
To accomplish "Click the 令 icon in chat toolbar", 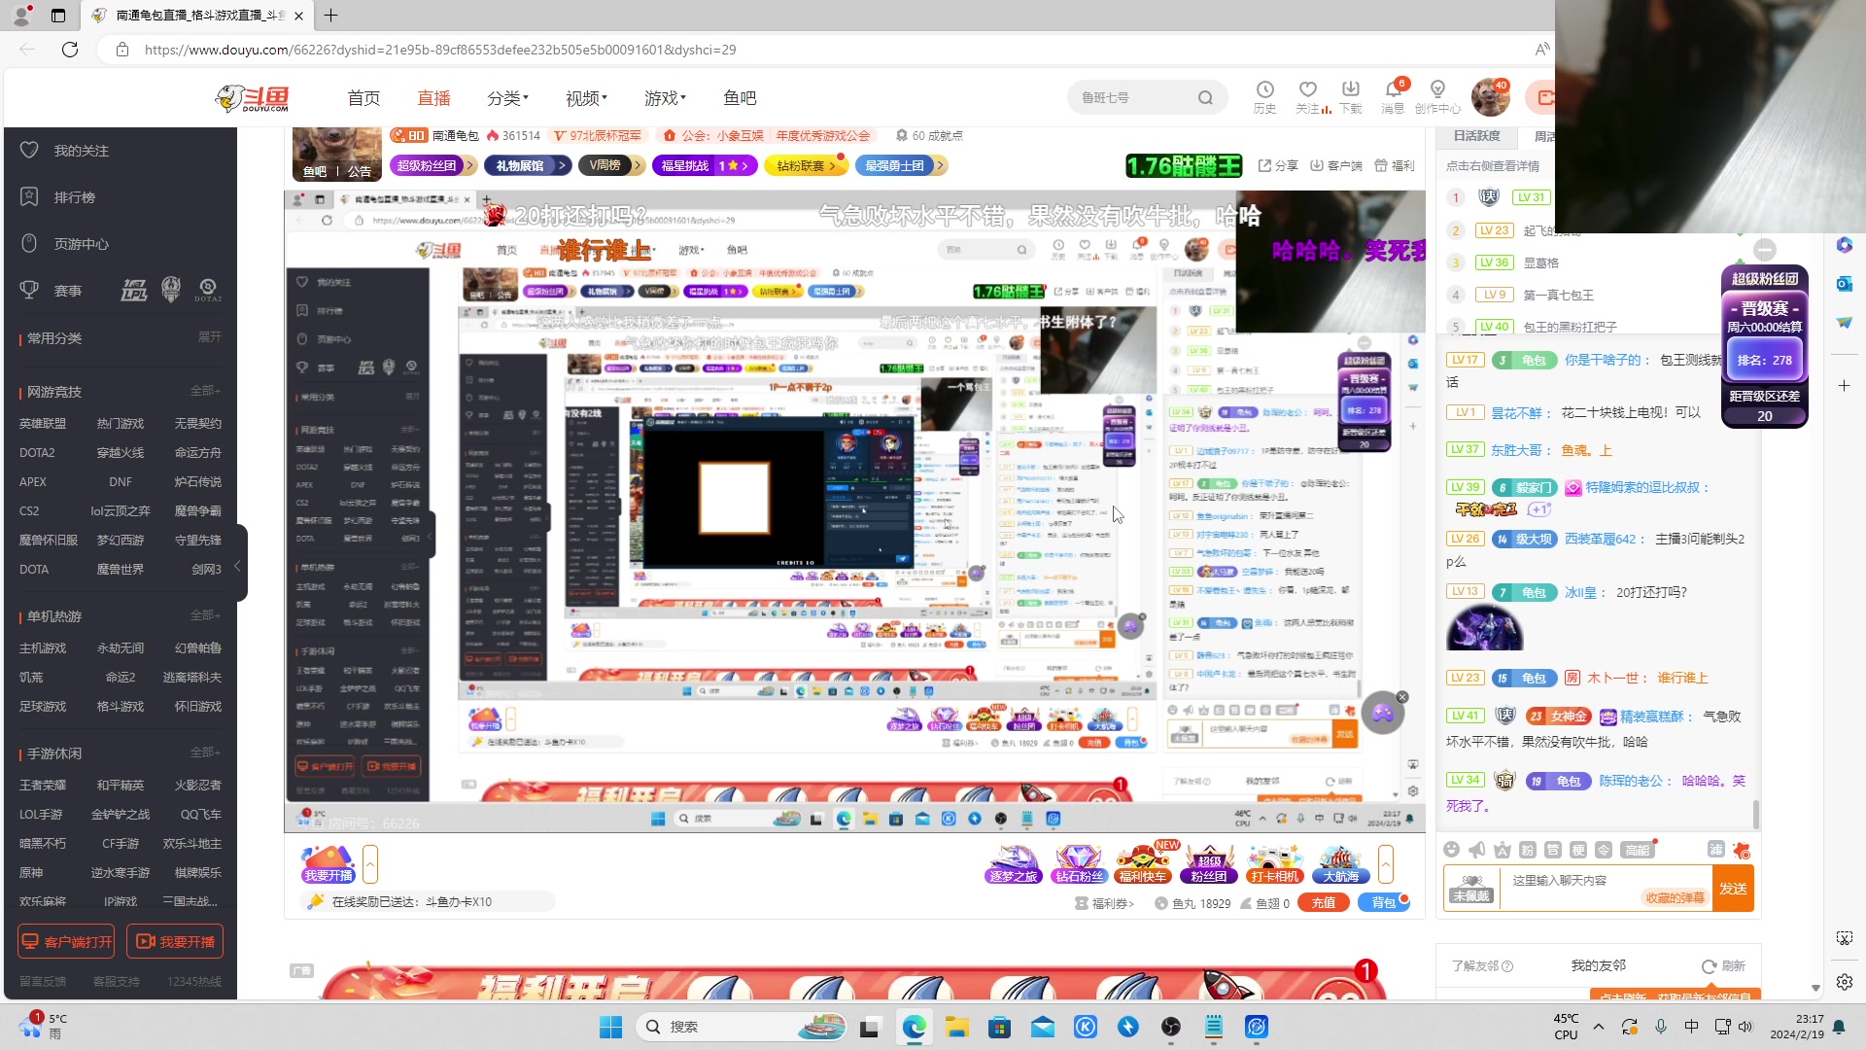I will tap(1604, 850).
